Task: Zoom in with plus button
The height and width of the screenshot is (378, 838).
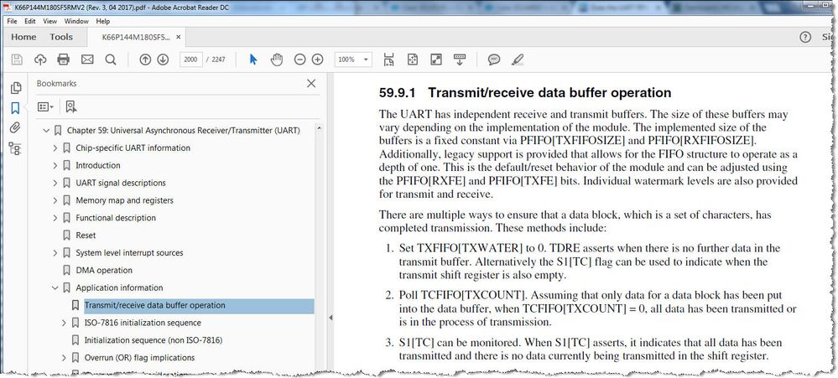Action: point(317,60)
